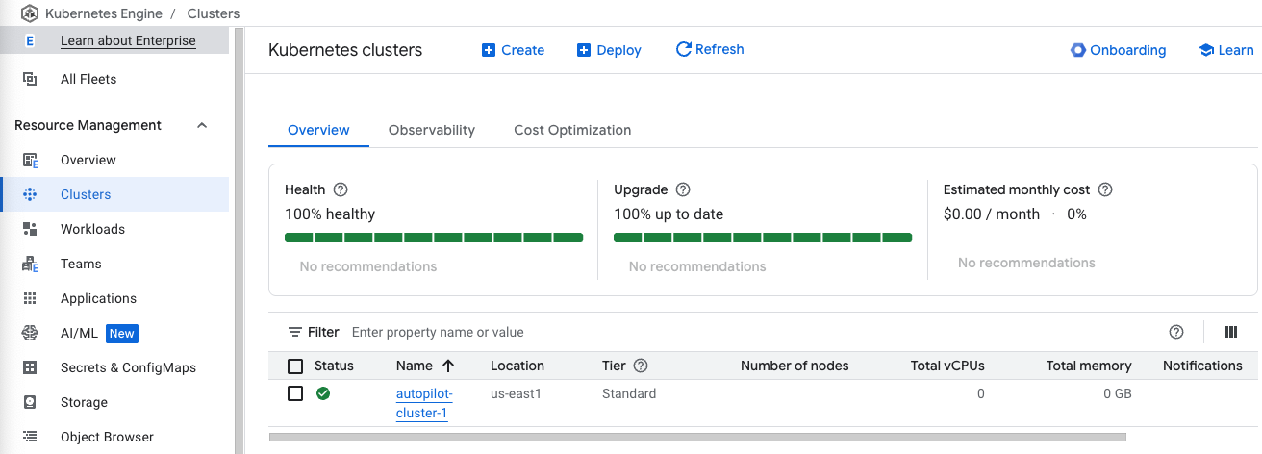Viewport: 1262px width, 454px height.
Task: Select all clusters header checkbox
Action: pos(295,366)
